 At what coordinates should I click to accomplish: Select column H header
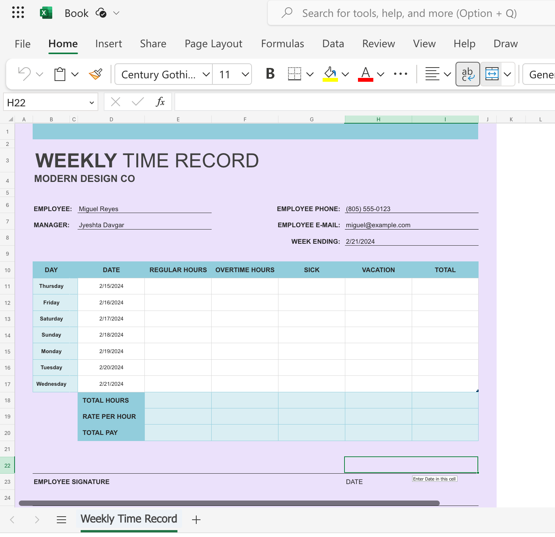pyautogui.click(x=378, y=119)
